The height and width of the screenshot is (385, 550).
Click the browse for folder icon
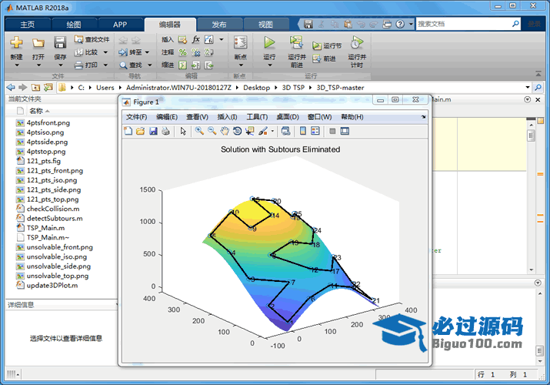(x=48, y=87)
